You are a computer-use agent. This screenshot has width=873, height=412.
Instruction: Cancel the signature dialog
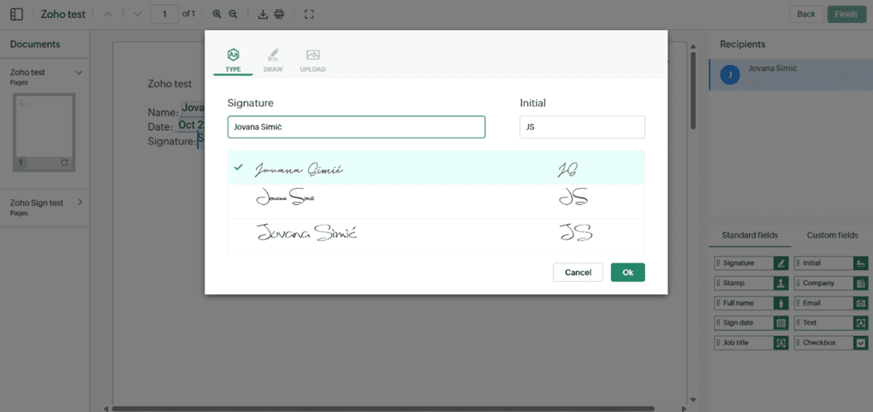tap(578, 273)
